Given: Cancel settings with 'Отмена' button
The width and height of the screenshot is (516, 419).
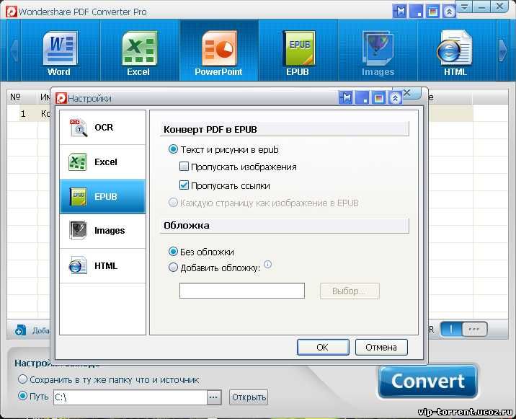Looking at the screenshot, I should (x=381, y=347).
